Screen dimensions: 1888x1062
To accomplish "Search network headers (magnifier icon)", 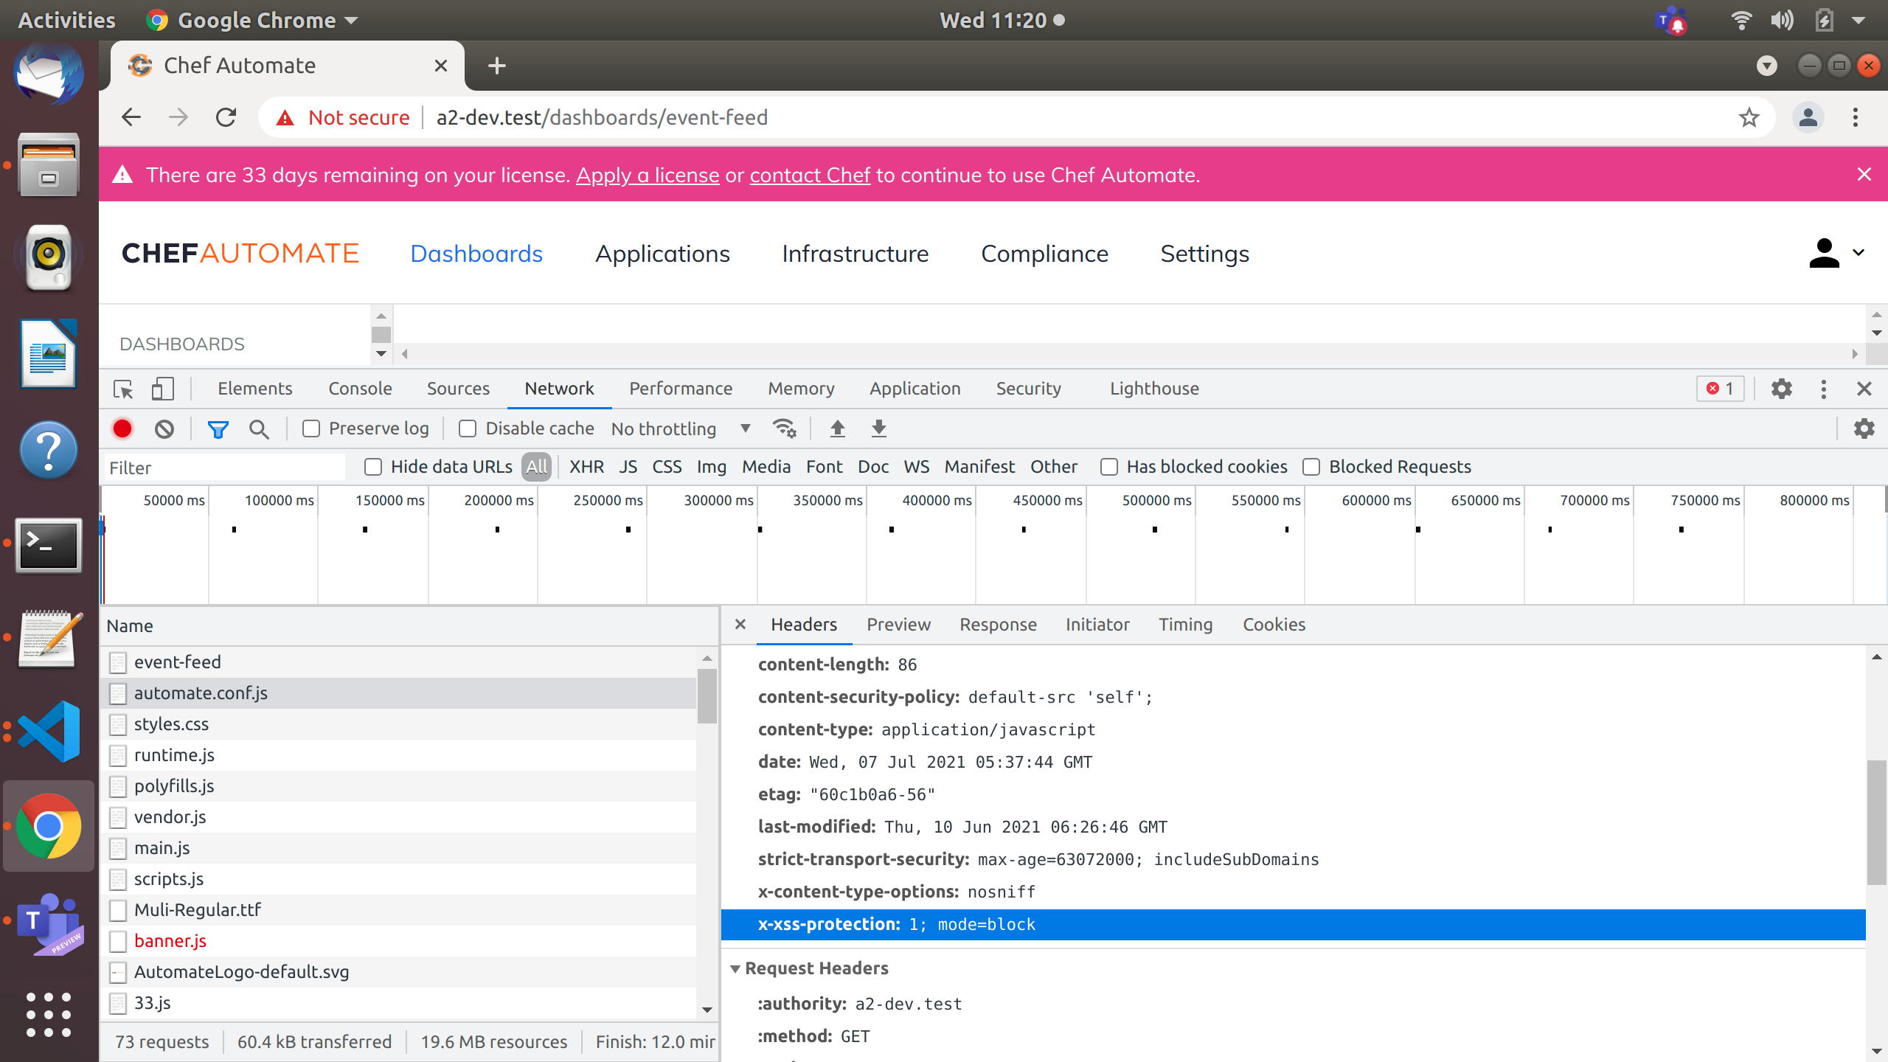I will point(258,428).
